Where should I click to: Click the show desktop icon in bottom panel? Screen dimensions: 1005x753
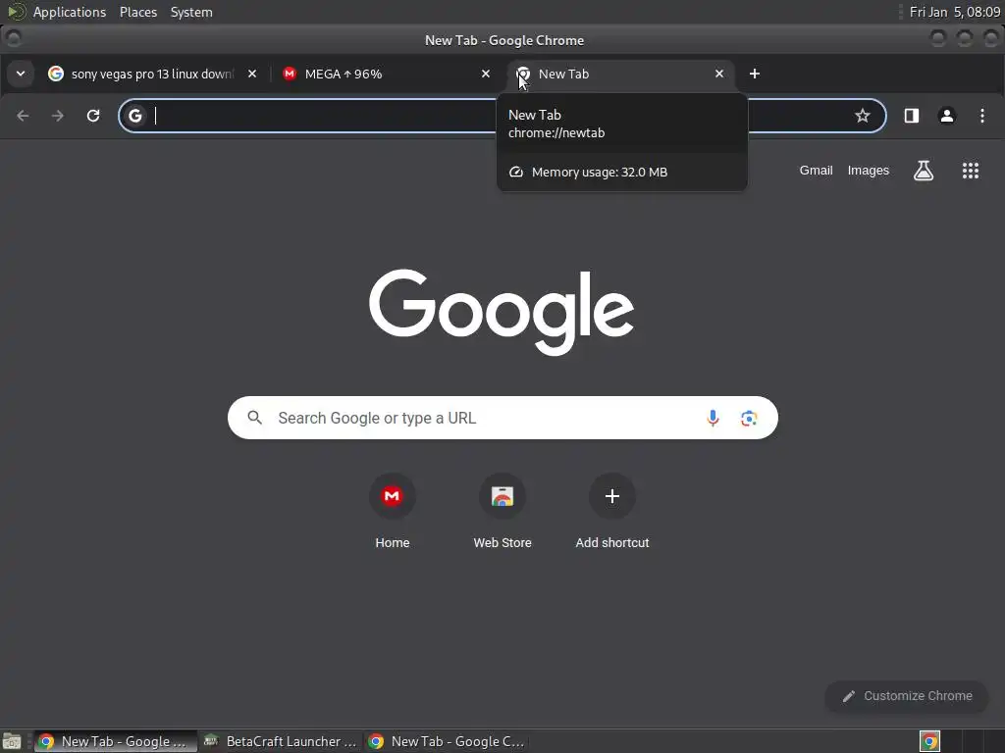(x=12, y=741)
